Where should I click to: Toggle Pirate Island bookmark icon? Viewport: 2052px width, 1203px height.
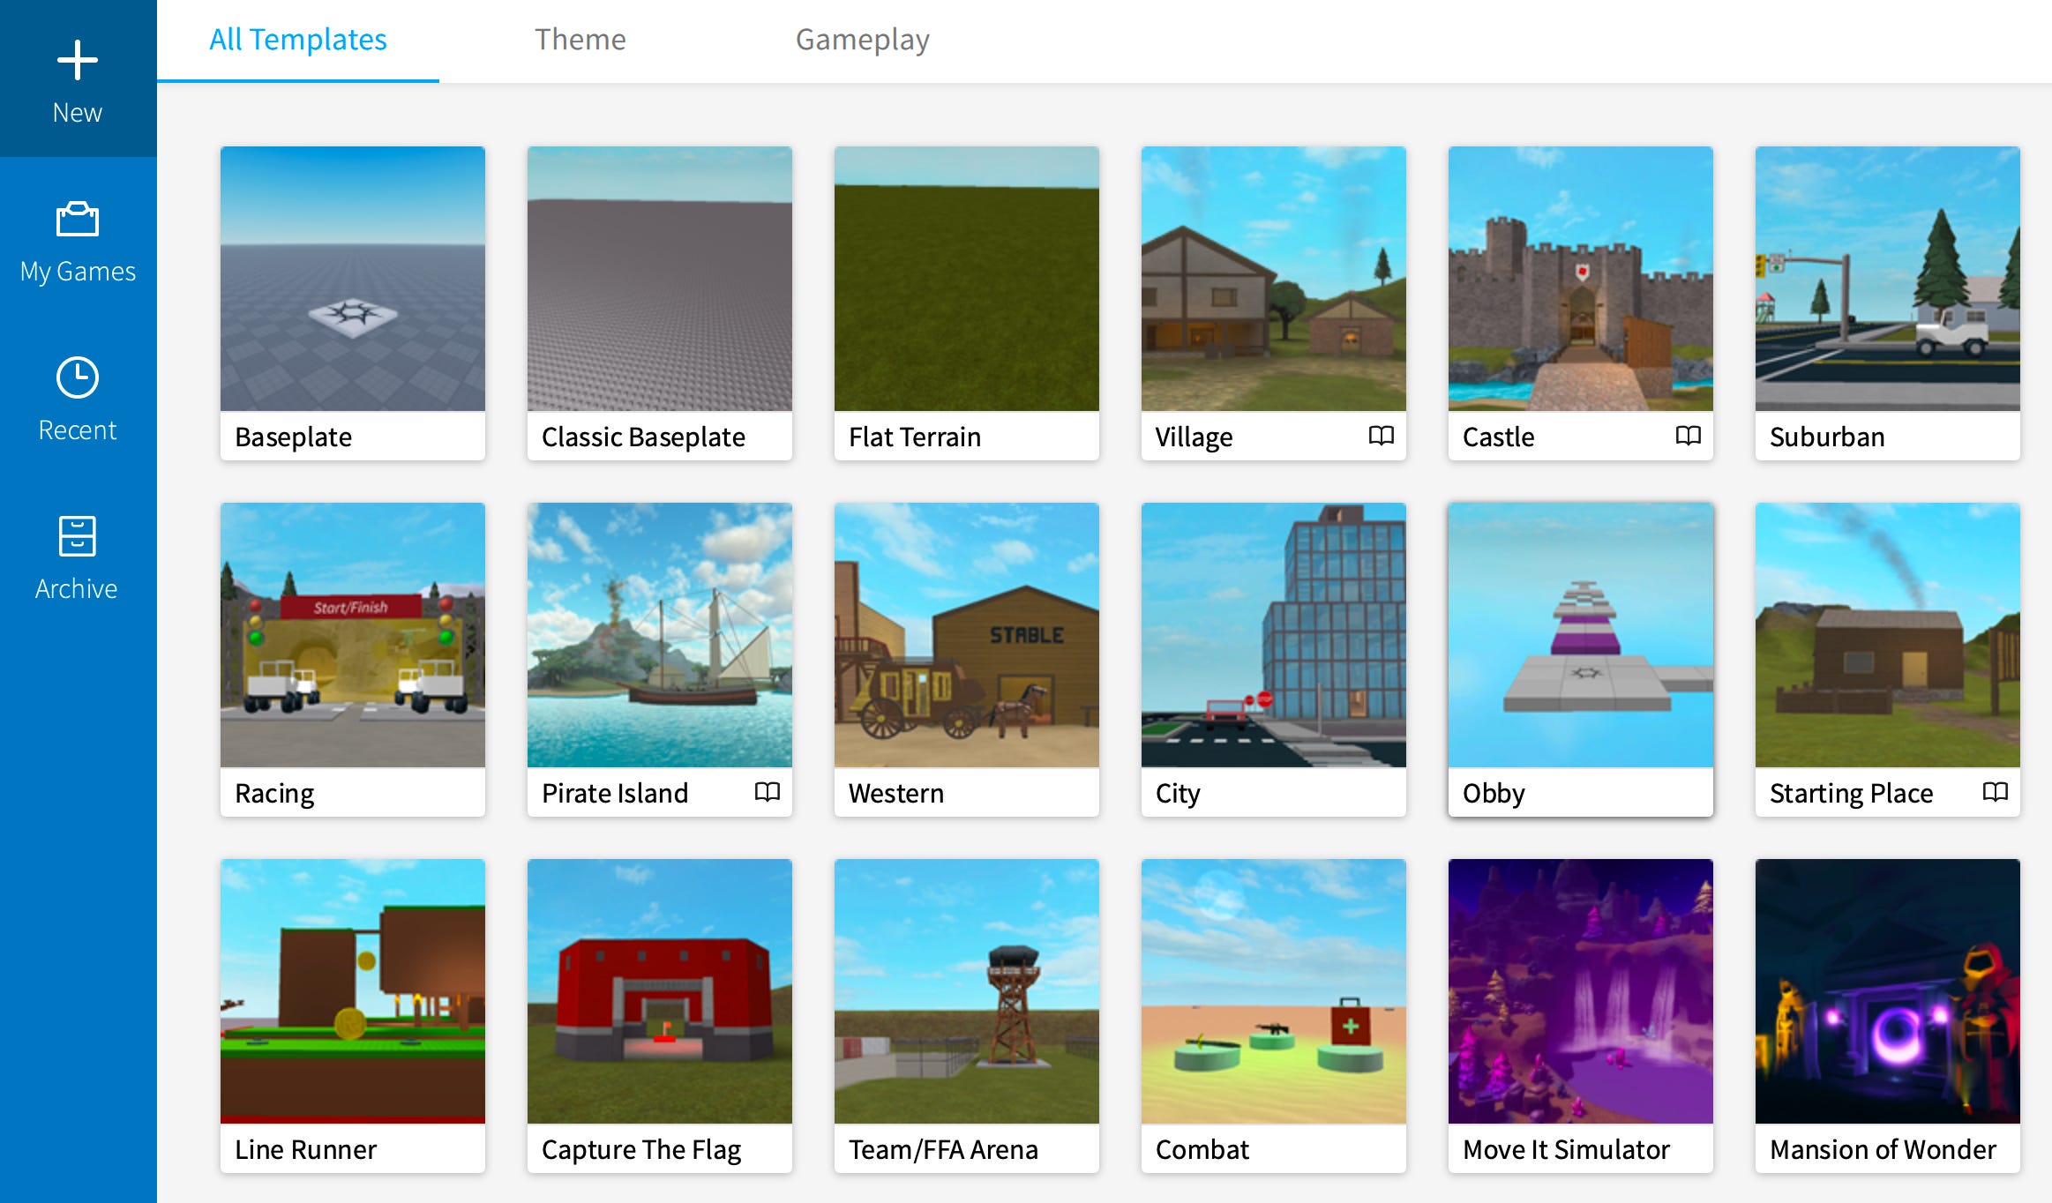pyautogui.click(x=768, y=792)
